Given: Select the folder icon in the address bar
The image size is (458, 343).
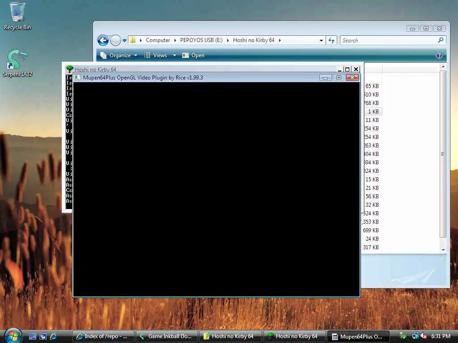Looking at the screenshot, I should coord(132,40).
